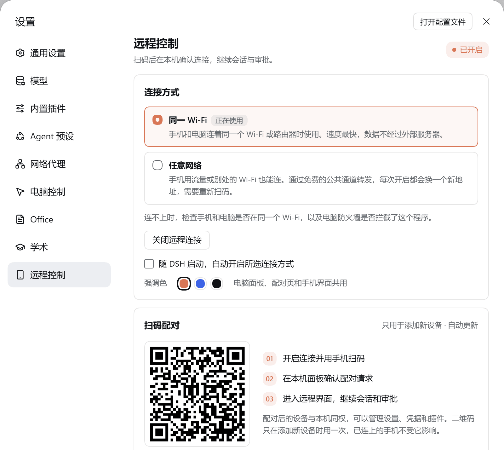Screen dimensions: 504x450
Task: Pick the orange 强调色 swatch
Action: click(x=184, y=284)
